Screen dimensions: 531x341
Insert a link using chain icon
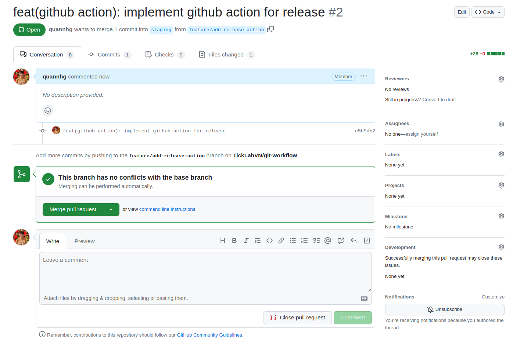pyautogui.click(x=281, y=241)
